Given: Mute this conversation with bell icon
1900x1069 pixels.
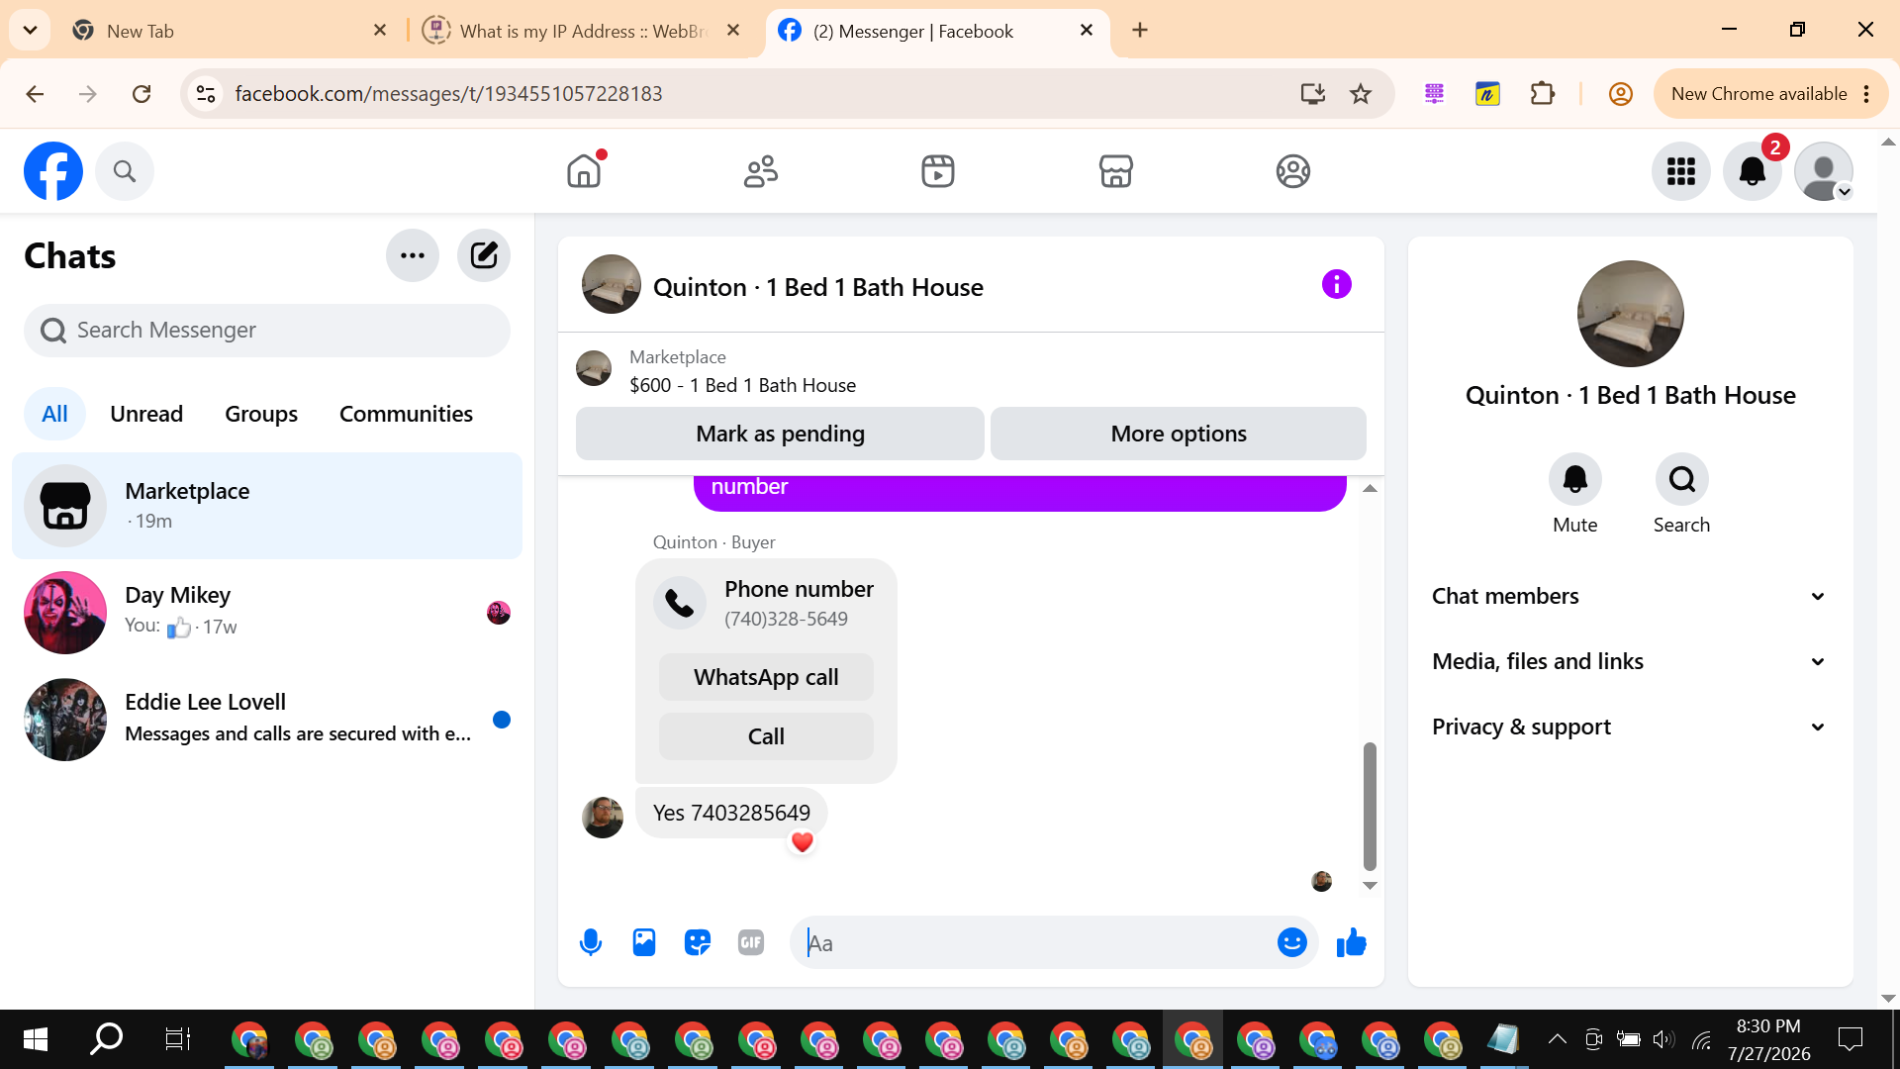Looking at the screenshot, I should point(1575,479).
